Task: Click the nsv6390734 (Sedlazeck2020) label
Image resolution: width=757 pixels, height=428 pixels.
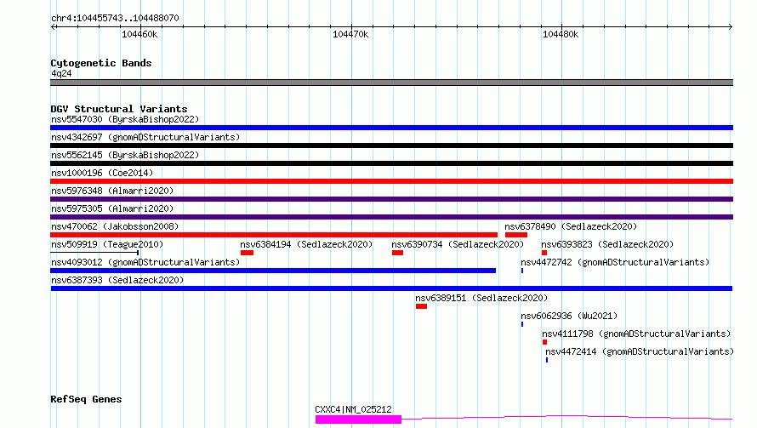Action: [458, 244]
